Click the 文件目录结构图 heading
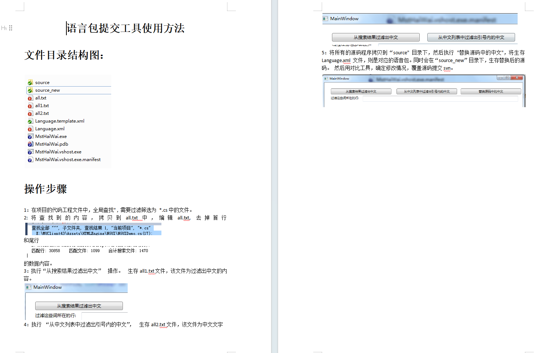This screenshot has height=353, width=540. point(64,55)
